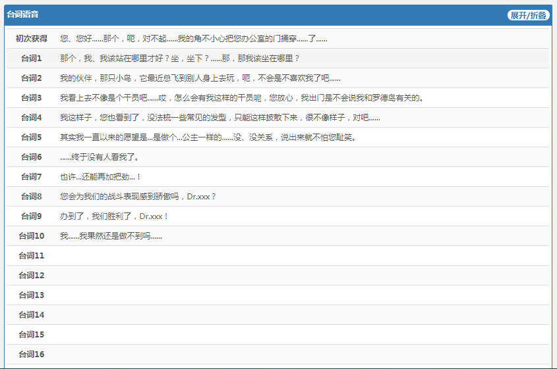Select the 台词7 row label
This screenshot has width=557, height=369.
pos(31,177)
